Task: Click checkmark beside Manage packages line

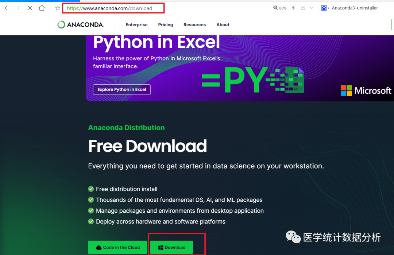Action: [91, 210]
